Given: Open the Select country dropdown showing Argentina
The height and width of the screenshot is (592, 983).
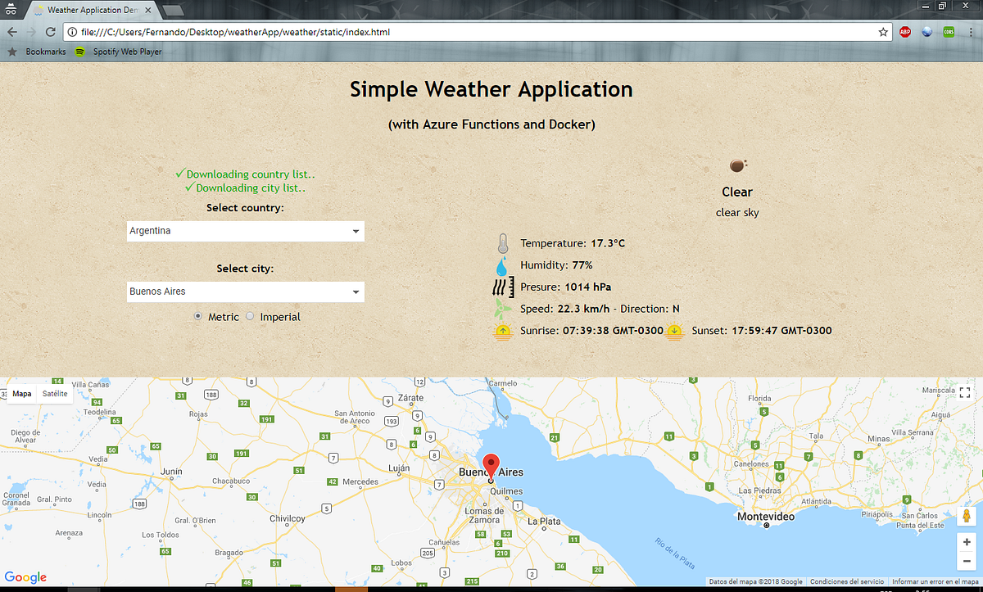Looking at the screenshot, I should (x=245, y=231).
